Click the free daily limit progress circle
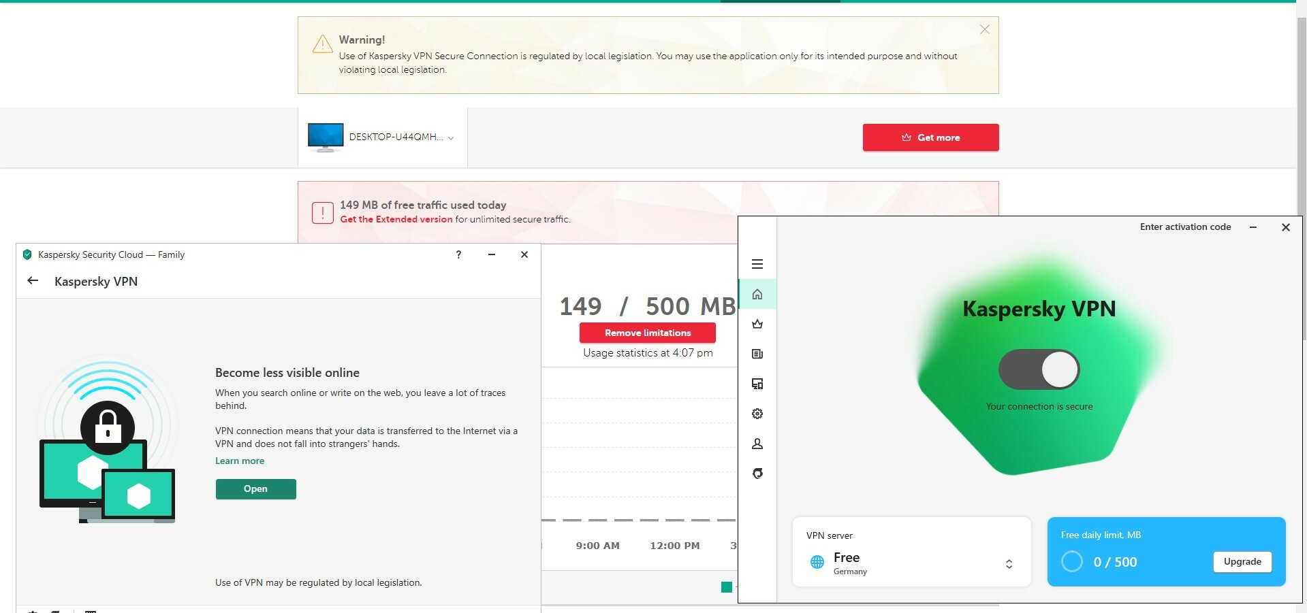 tap(1071, 561)
